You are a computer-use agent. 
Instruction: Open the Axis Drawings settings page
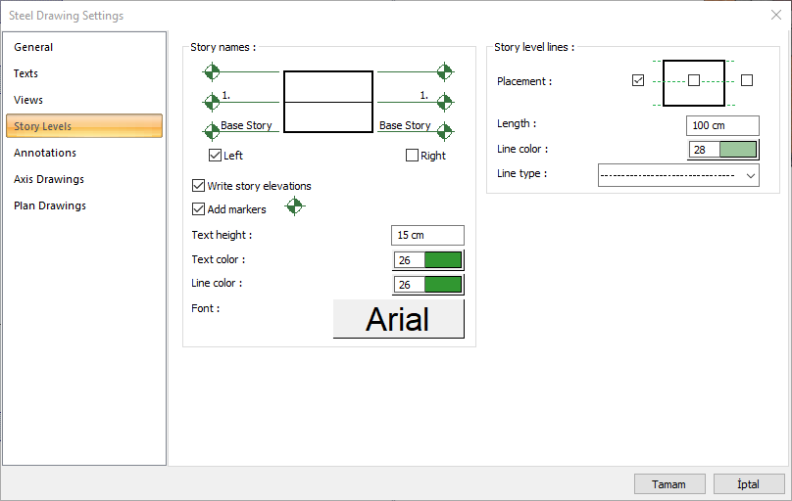(49, 179)
